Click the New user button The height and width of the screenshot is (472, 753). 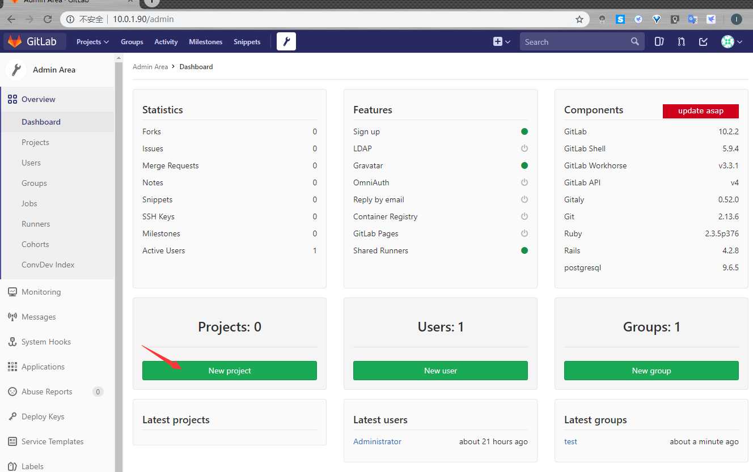(x=441, y=371)
